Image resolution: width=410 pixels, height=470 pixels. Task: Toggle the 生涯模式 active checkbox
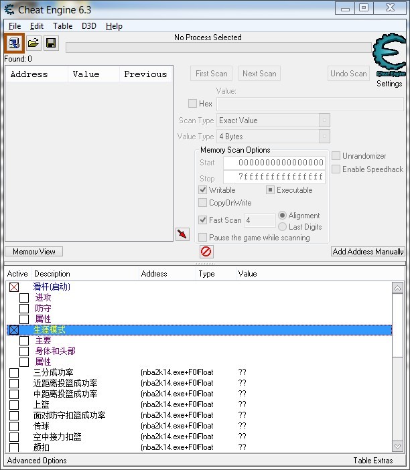pyautogui.click(x=14, y=330)
